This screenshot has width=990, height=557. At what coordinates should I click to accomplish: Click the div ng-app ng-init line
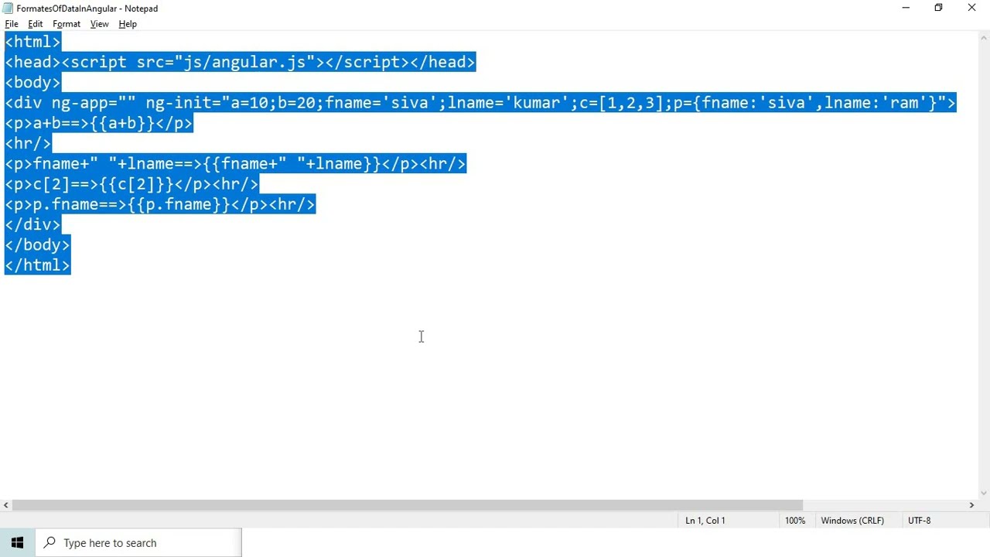[480, 103]
